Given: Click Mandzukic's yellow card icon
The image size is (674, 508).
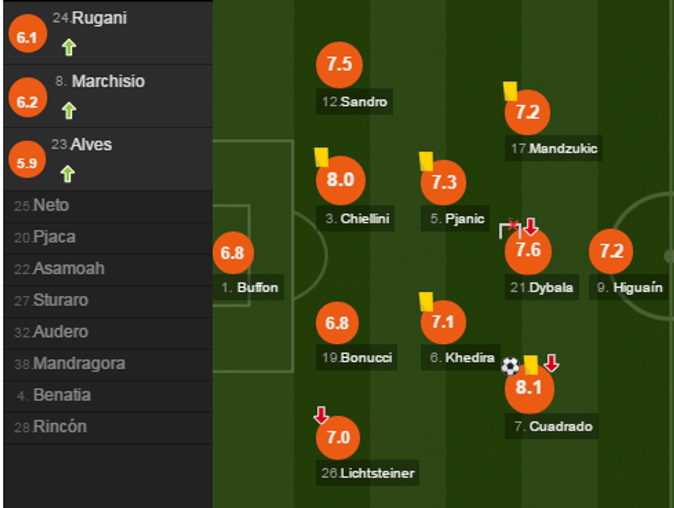Looking at the screenshot, I should (x=510, y=91).
